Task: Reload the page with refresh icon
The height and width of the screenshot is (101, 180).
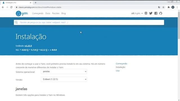Action: point(11,7)
